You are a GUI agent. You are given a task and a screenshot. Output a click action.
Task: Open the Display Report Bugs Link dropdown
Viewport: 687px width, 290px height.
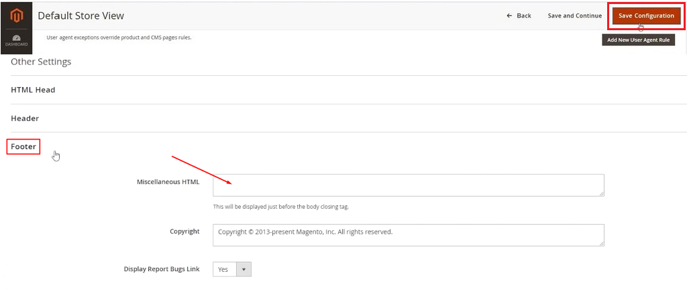click(x=232, y=269)
